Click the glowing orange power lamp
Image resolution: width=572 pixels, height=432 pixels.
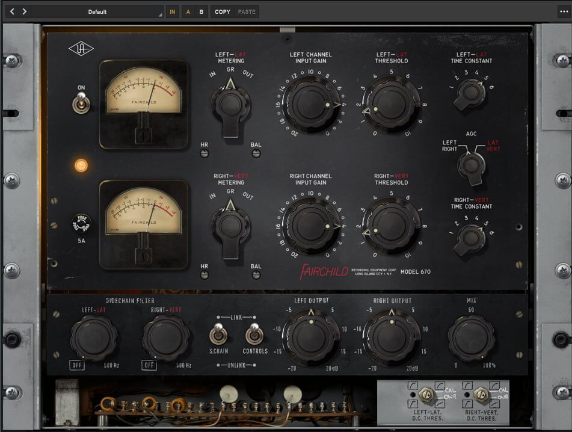click(x=81, y=165)
